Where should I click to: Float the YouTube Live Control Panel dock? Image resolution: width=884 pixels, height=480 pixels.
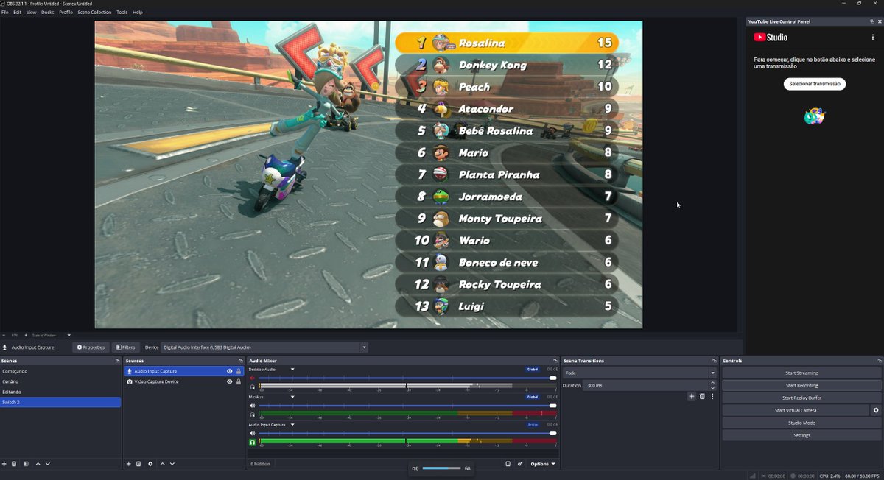click(x=872, y=21)
